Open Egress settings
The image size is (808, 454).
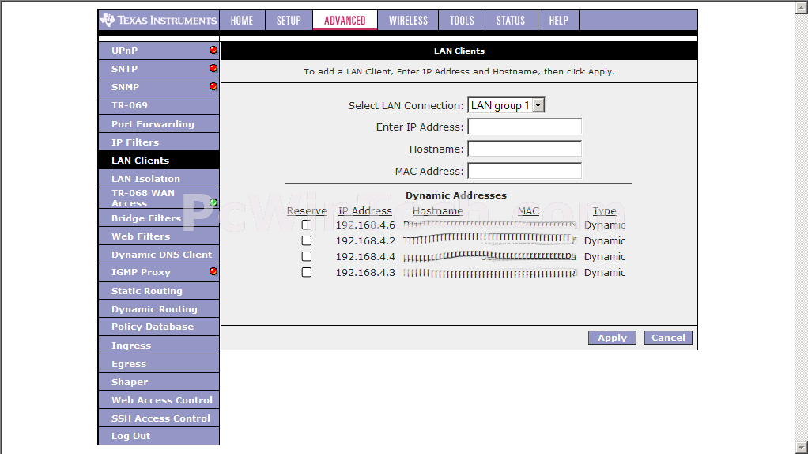click(x=159, y=363)
